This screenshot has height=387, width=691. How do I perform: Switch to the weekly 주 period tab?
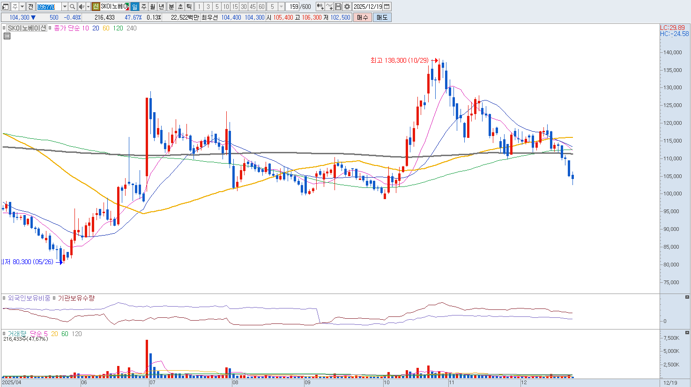click(144, 7)
